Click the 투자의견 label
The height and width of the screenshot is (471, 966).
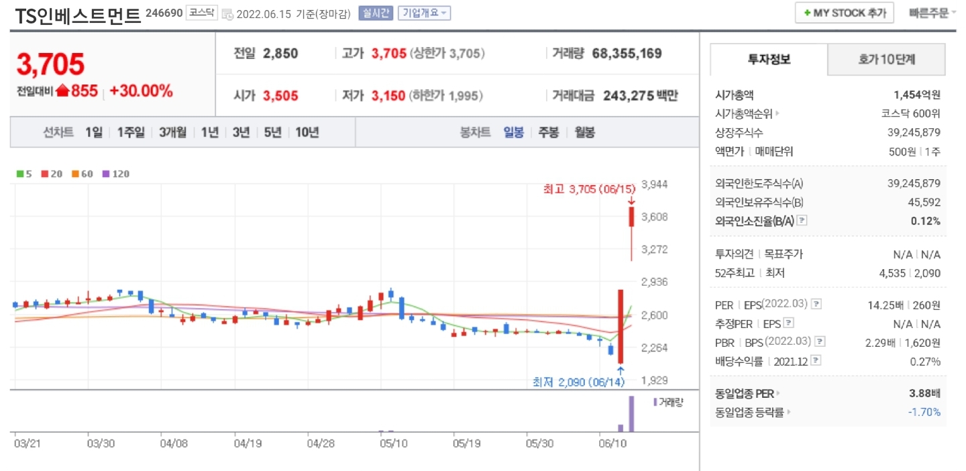pyautogui.click(x=735, y=254)
